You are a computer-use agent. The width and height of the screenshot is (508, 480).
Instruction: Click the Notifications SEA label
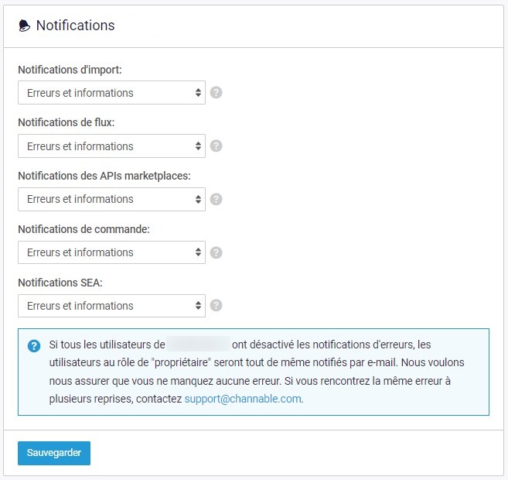pos(60,283)
